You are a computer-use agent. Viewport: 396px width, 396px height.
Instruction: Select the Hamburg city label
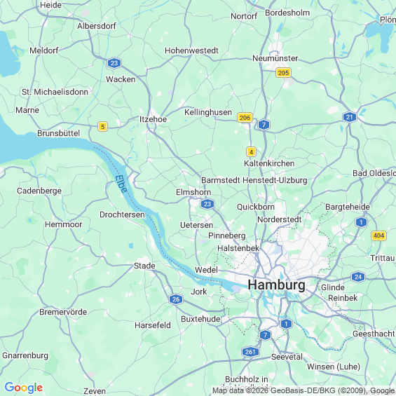[x=277, y=285]
